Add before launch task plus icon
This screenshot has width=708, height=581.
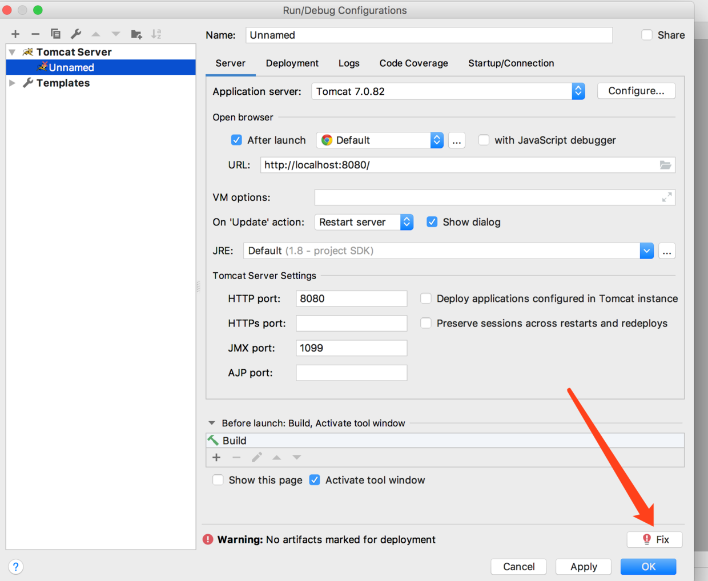pos(216,457)
